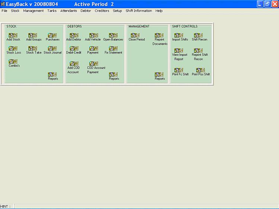The width and height of the screenshot is (279, 209).
Task: Select the Stock Take icon
Action: (33, 48)
